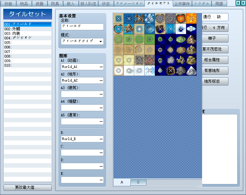Toggle the glowing white tile on sand border

click(118, 71)
